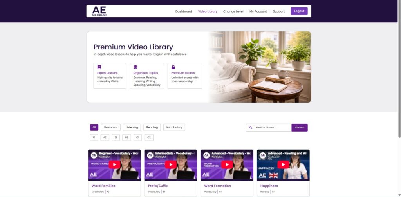
Task: Toggle the C1 level filter
Action: pos(137,137)
